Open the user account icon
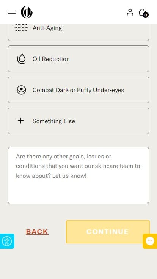Screen dimensions: 157x279 [130, 12]
